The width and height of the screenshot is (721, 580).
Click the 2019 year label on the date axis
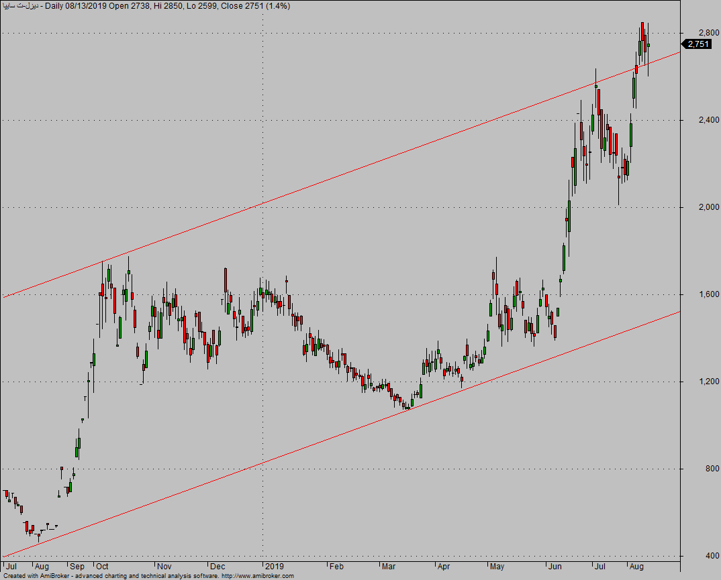pyautogui.click(x=275, y=567)
